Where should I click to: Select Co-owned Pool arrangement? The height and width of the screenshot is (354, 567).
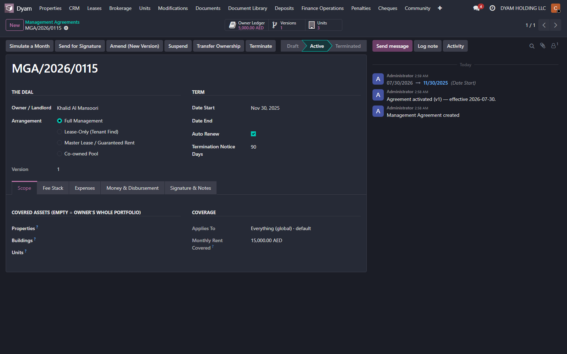coord(60,154)
